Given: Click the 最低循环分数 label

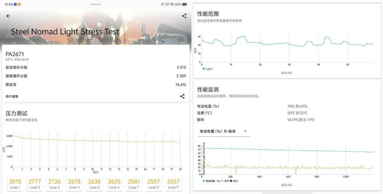Looking at the screenshot, I should click(x=16, y=76).
